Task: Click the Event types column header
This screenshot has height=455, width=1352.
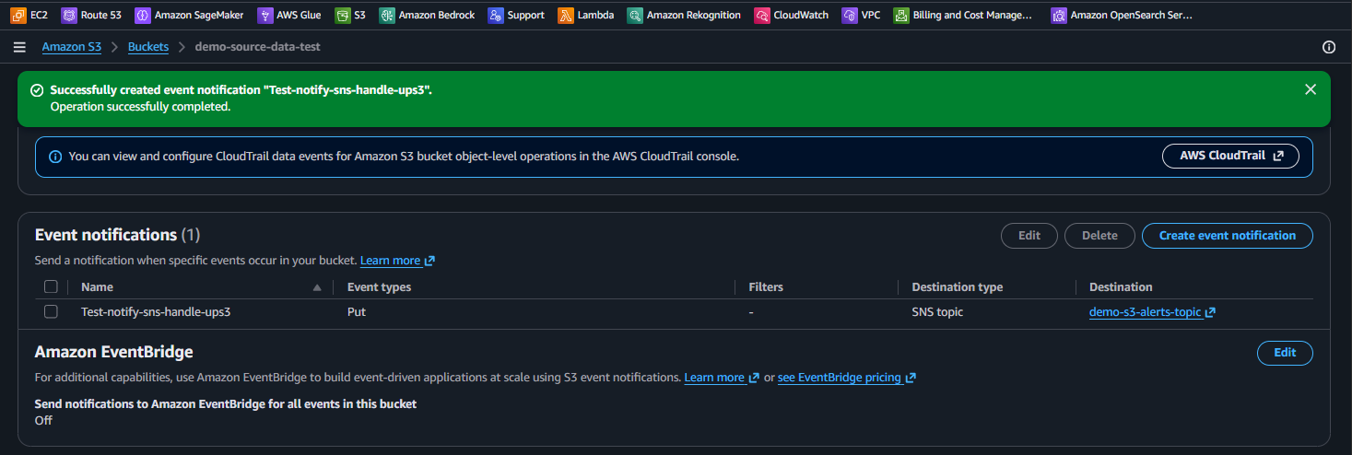Action: (x=379, y=287)
